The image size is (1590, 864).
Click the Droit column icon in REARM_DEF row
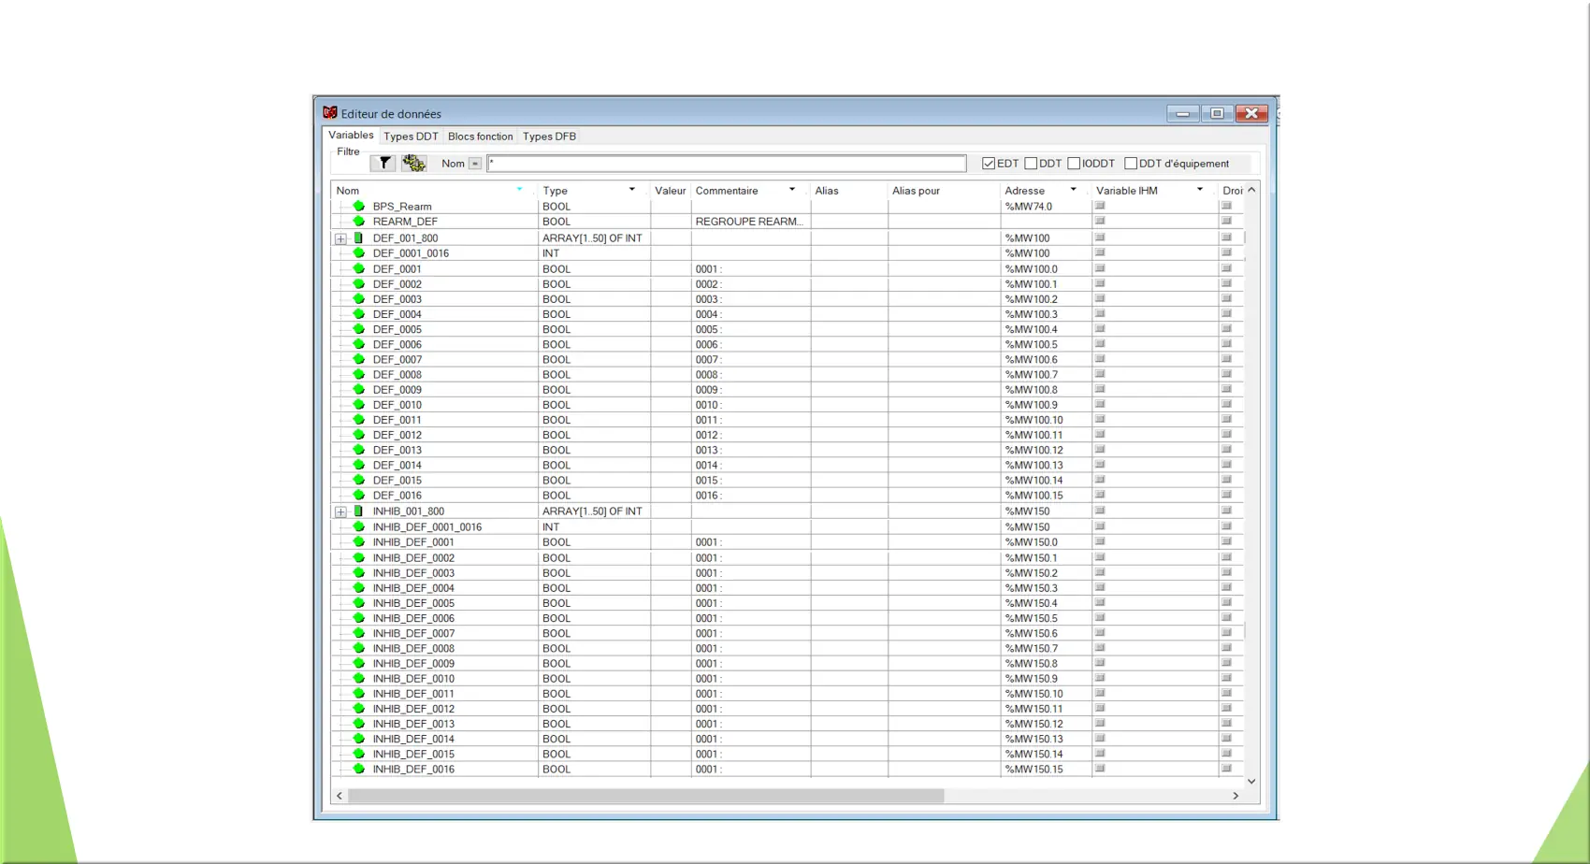click(1226, 221)
